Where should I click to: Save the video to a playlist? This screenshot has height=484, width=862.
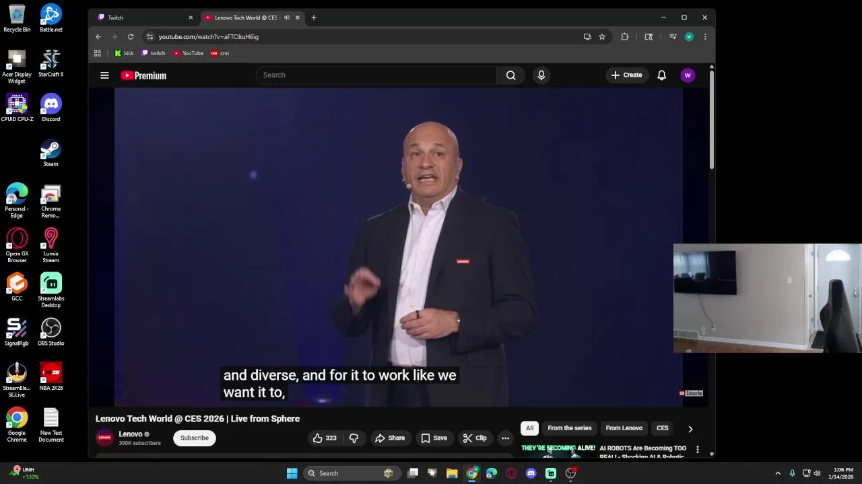pos(434,438)
